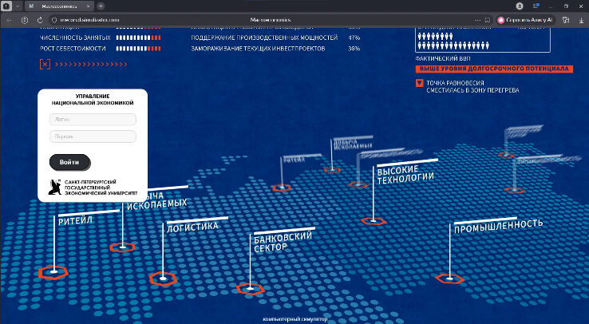Click the Высокие технологии hexagon marker
The height and width of the screenshot is (324, 589).
pyautogui.click(x=374, y=221)
